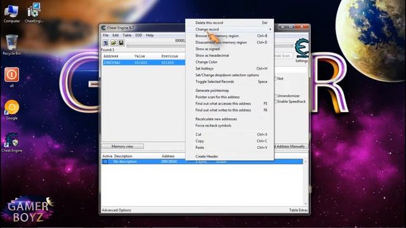406x228 pixels.
Task: Open Table Extras
Action: coord(298,210)
